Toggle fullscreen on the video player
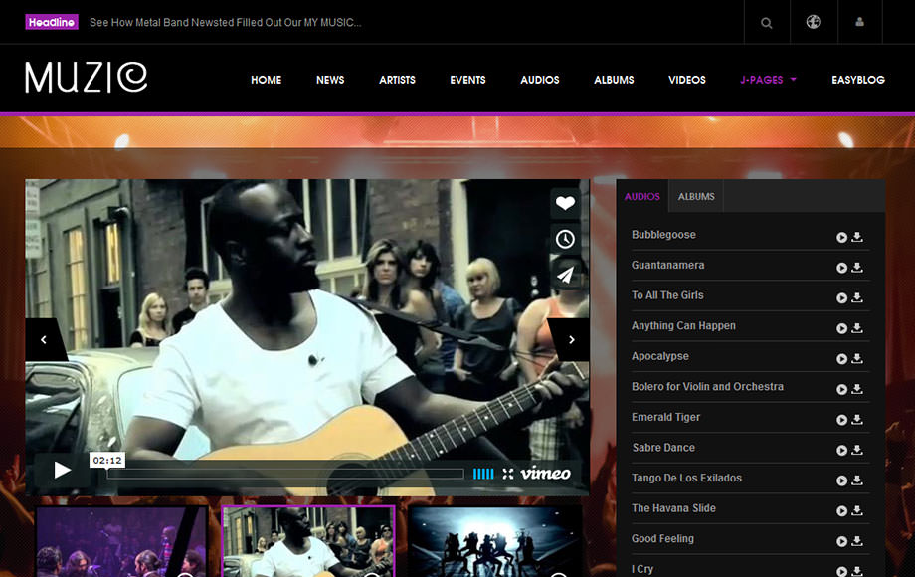Image resolution: width=915 pixels, height=577 pixels. [508, 474]
